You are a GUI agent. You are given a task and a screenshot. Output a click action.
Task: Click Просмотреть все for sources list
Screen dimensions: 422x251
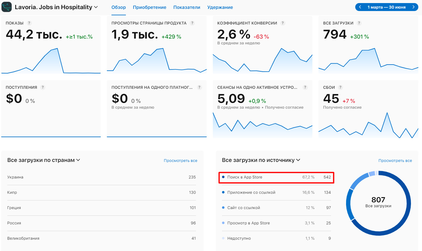click(x=395, y=160)
